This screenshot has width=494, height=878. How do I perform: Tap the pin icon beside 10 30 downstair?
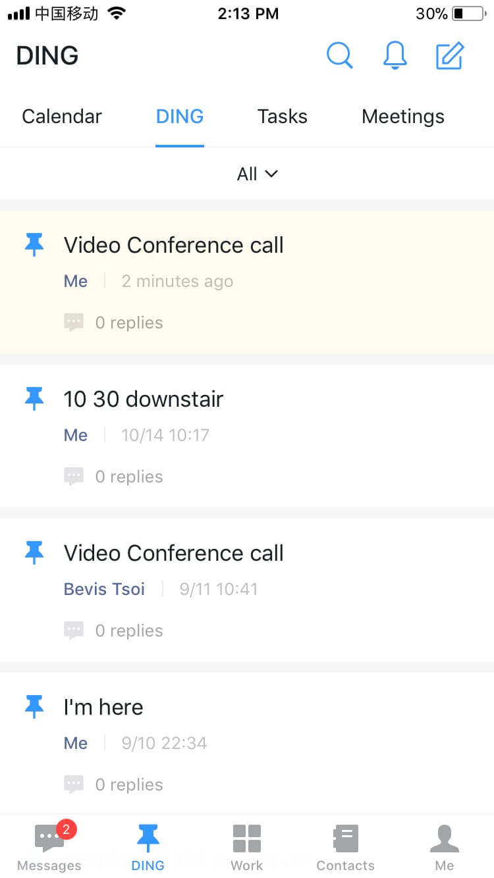tap(34, 399)
